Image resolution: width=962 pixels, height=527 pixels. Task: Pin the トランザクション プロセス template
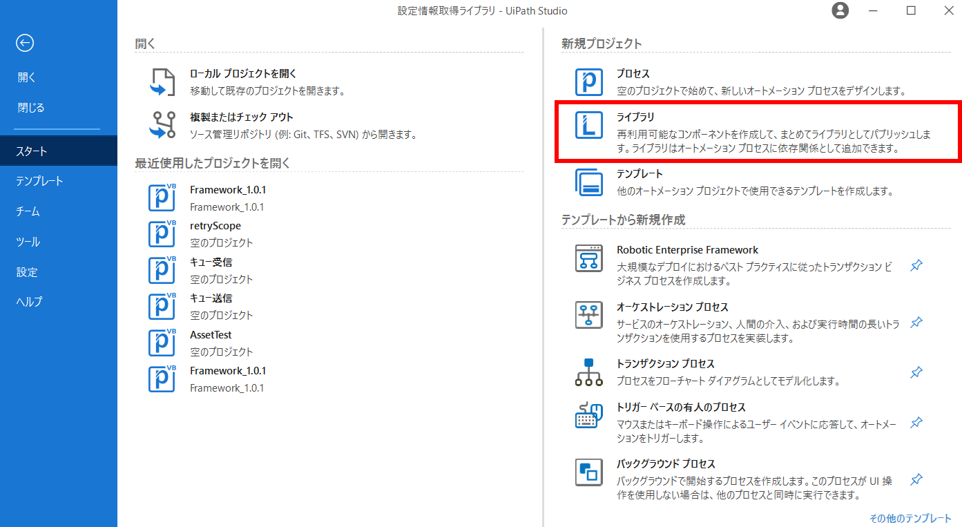click(916, 372)
